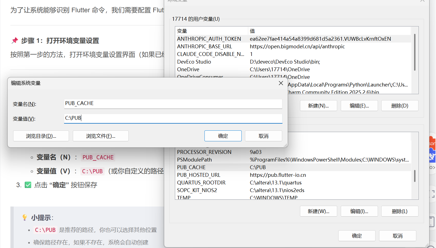Click 删除(L) for system variables
The width and height of the screenshot is (436, 248).
coord(400,211)
